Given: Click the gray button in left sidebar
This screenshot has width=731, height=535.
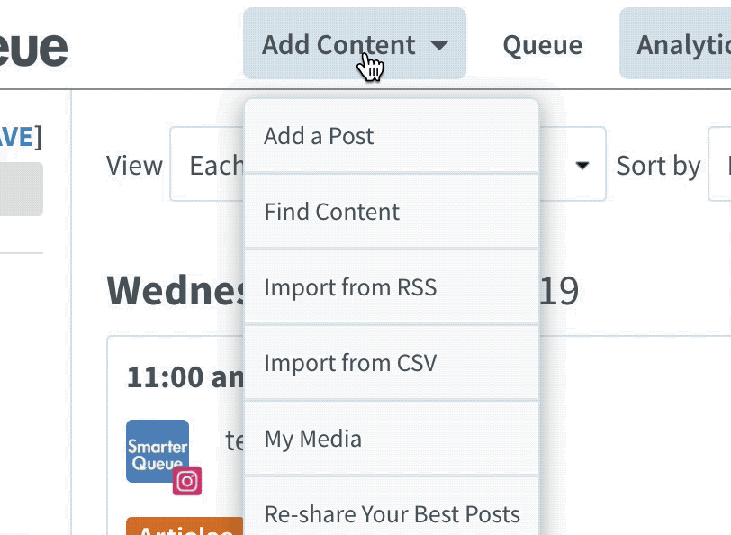Looking at the screenshot, I should [21, 189].
